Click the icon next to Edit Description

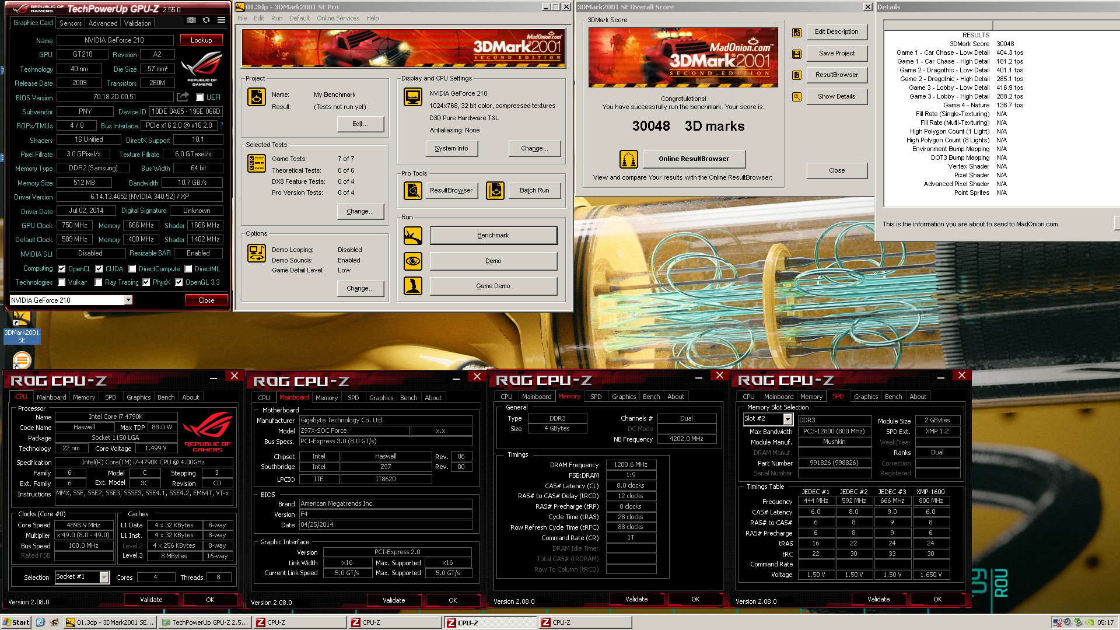click(797, 33)
